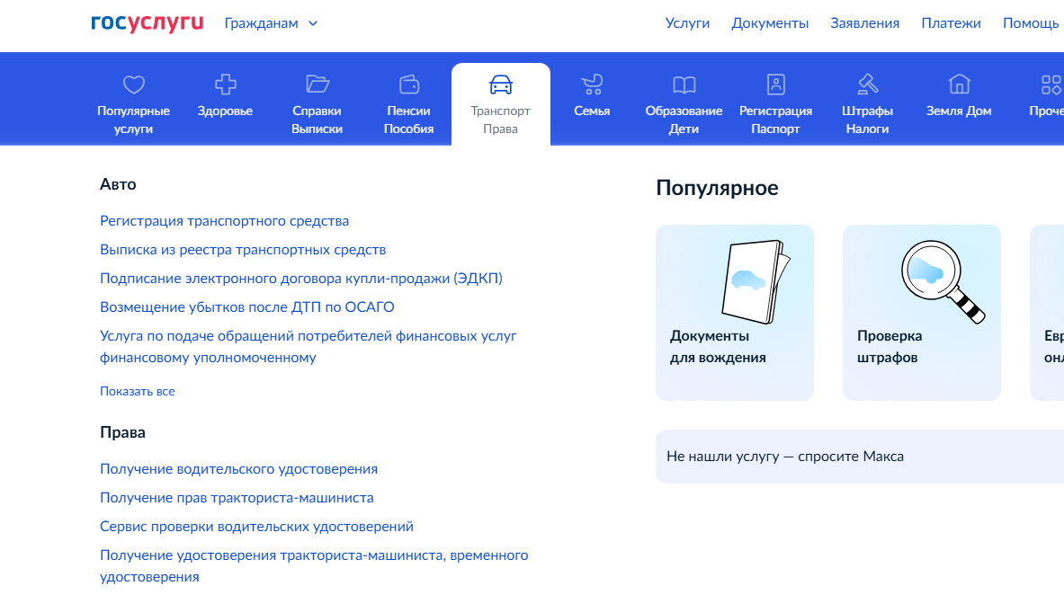Select the Пенсии Пособия tab label
The image size is (1064, 595).
[x=408, y=120]
